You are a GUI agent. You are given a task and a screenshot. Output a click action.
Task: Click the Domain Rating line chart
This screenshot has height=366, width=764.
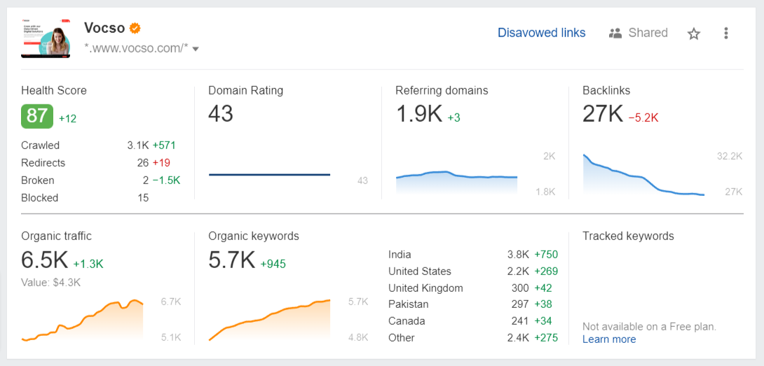269,174
